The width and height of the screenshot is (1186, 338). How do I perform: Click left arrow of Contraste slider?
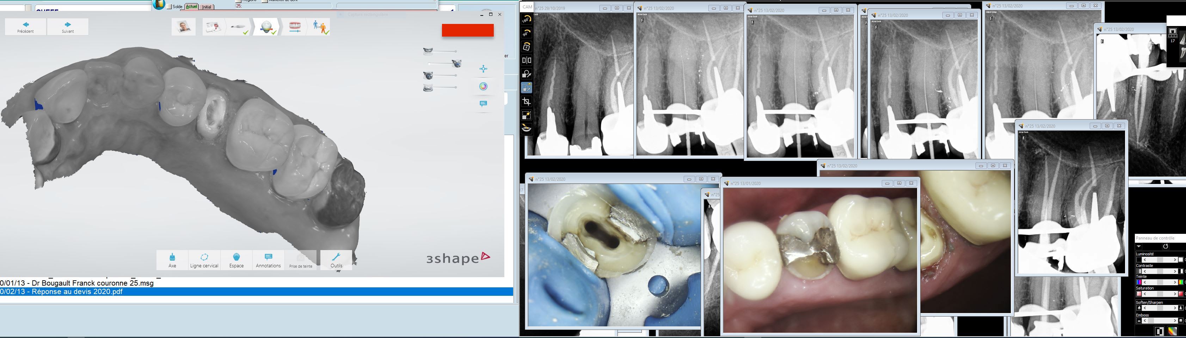click(1144, 272)
